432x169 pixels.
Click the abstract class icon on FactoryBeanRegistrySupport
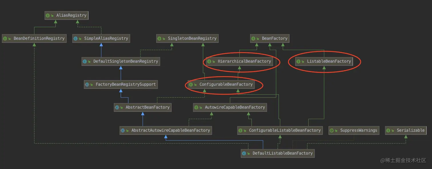pos(87,84)
